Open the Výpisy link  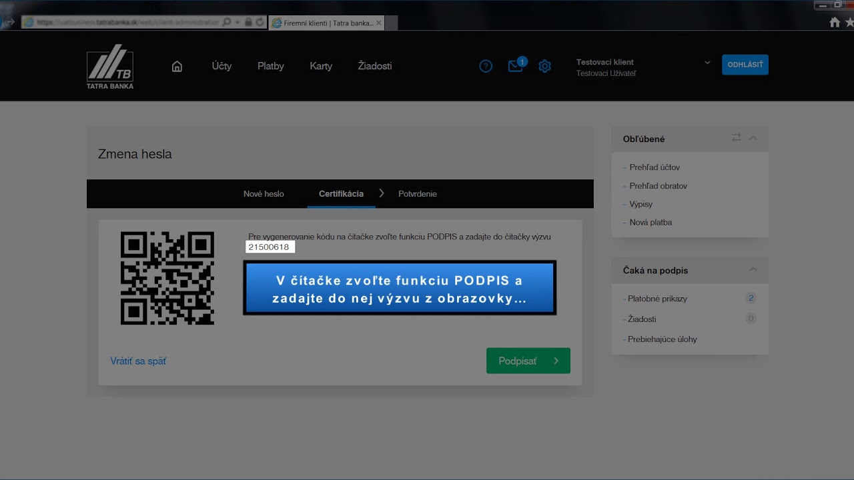641,204
